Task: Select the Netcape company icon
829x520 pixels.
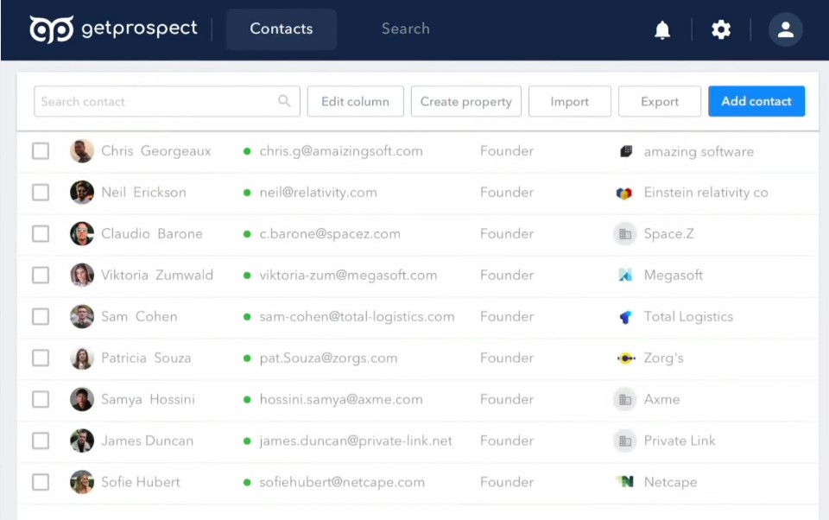Action: pos(624,482)
